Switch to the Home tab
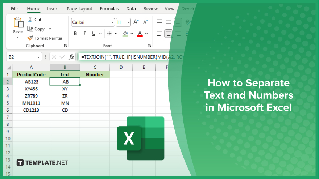The image size is (319, 179). click(x=34, y=9)
